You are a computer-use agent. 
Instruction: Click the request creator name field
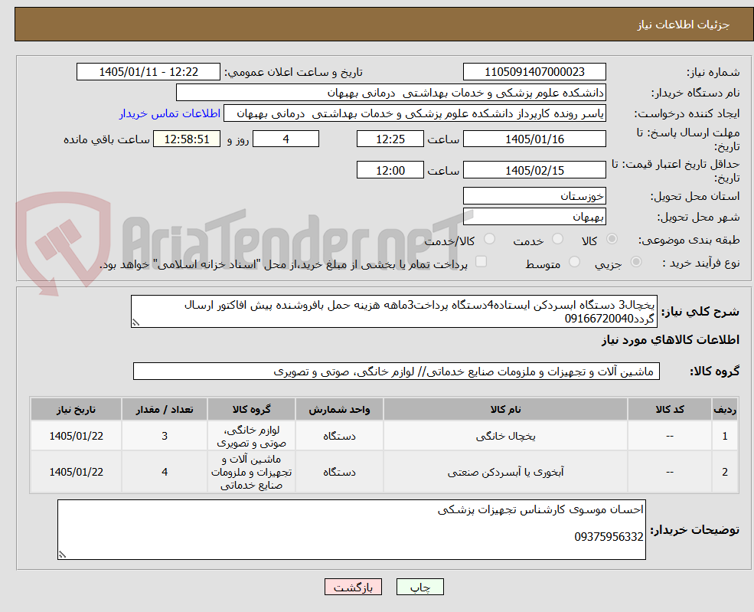pyautogui.click(x=414, y=113)
